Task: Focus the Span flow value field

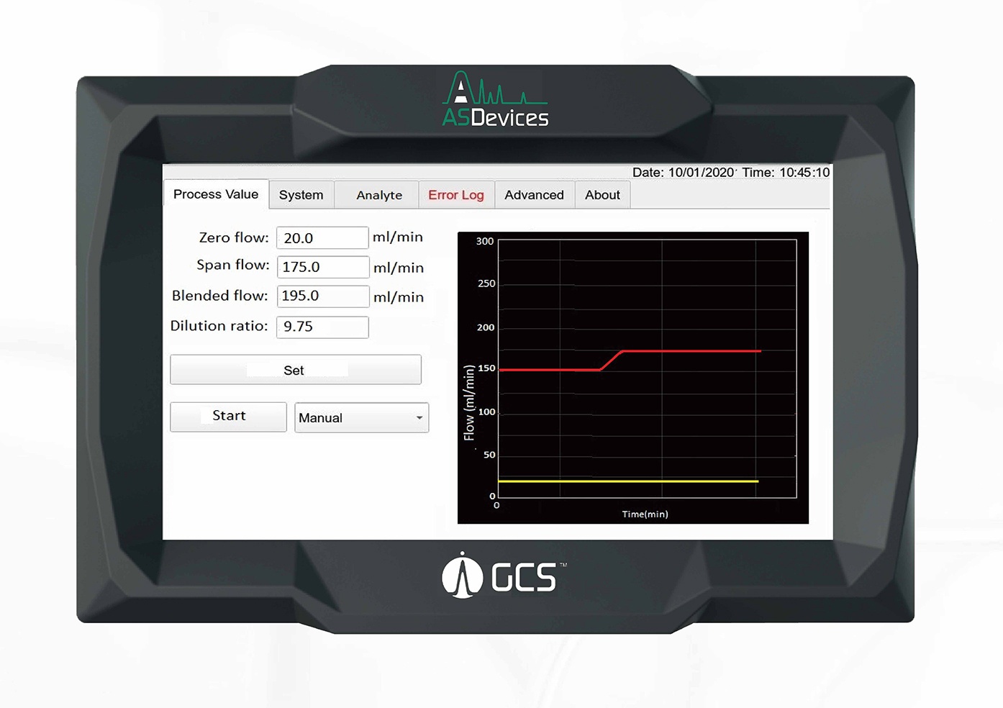Action: coord(322,267)
